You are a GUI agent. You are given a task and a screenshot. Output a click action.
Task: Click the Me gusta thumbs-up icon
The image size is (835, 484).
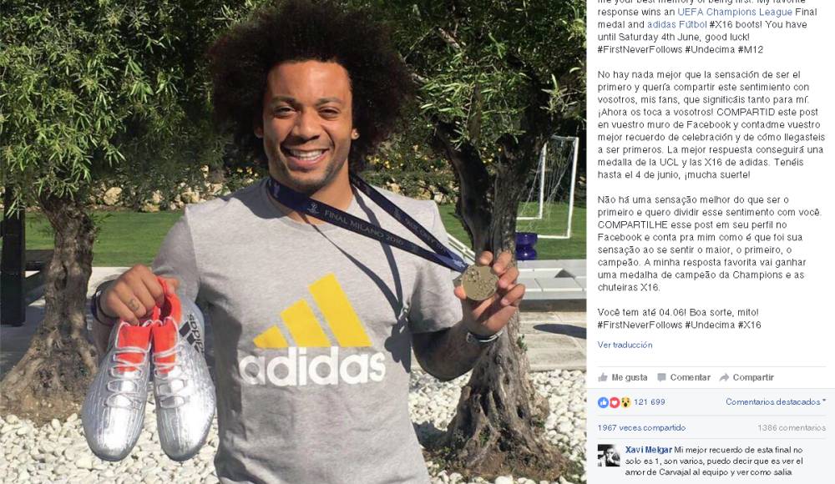[603, 377]
